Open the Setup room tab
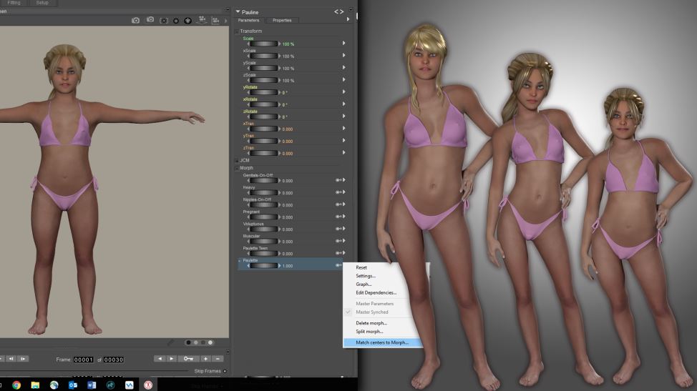 (x=42, y=3)
